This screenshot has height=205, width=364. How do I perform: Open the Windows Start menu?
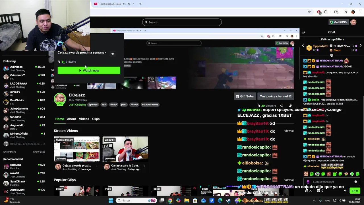pos(111,200)
